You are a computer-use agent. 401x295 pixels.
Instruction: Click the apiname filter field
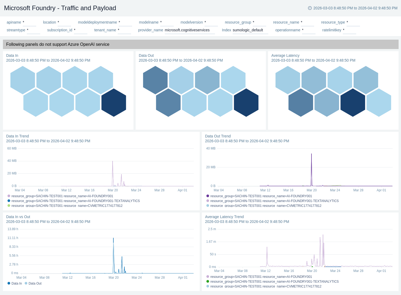coord(29,23)
